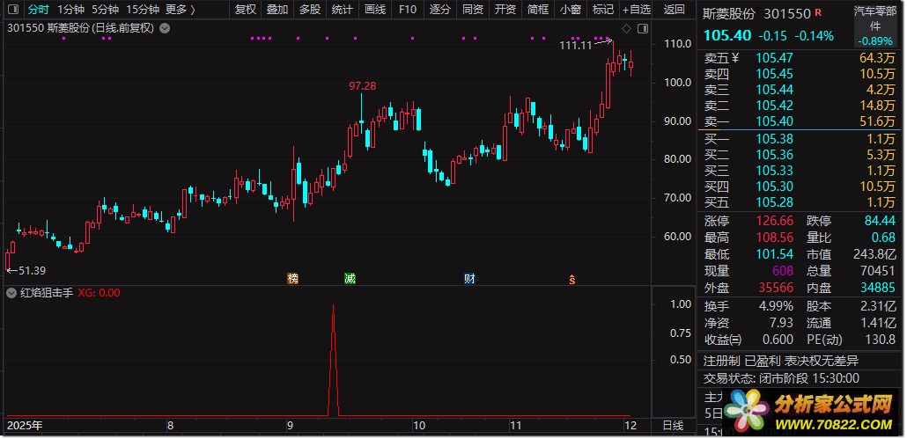
Task: Collapse the 红焰狙击手 indicator arrow
Action: pyautogui.click(x=11, y=293)
